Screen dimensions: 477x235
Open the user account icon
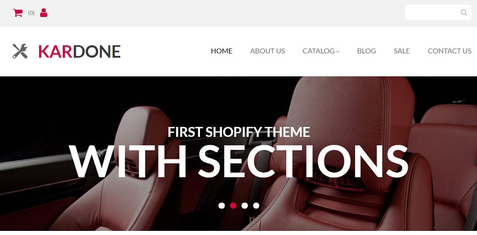44,13
